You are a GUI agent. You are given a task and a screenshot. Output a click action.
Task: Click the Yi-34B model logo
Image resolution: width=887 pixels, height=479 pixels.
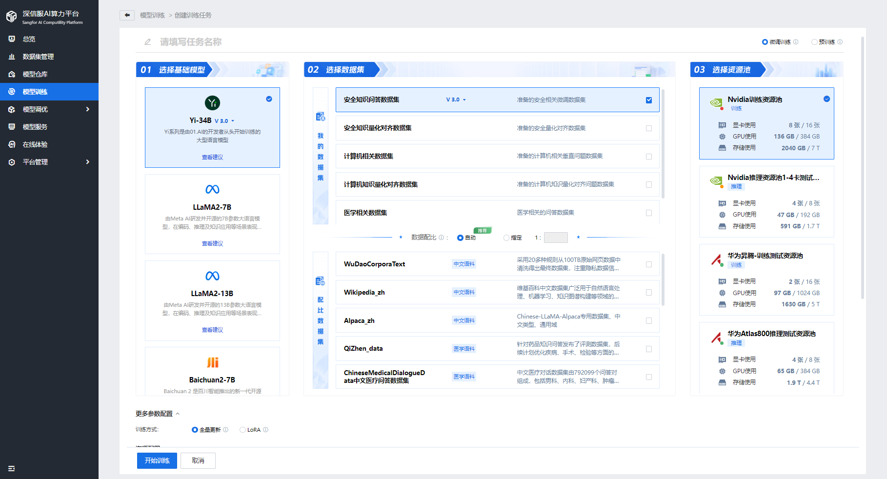[212, 103]
